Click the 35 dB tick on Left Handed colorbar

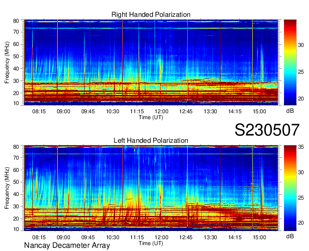coord(301,147)
